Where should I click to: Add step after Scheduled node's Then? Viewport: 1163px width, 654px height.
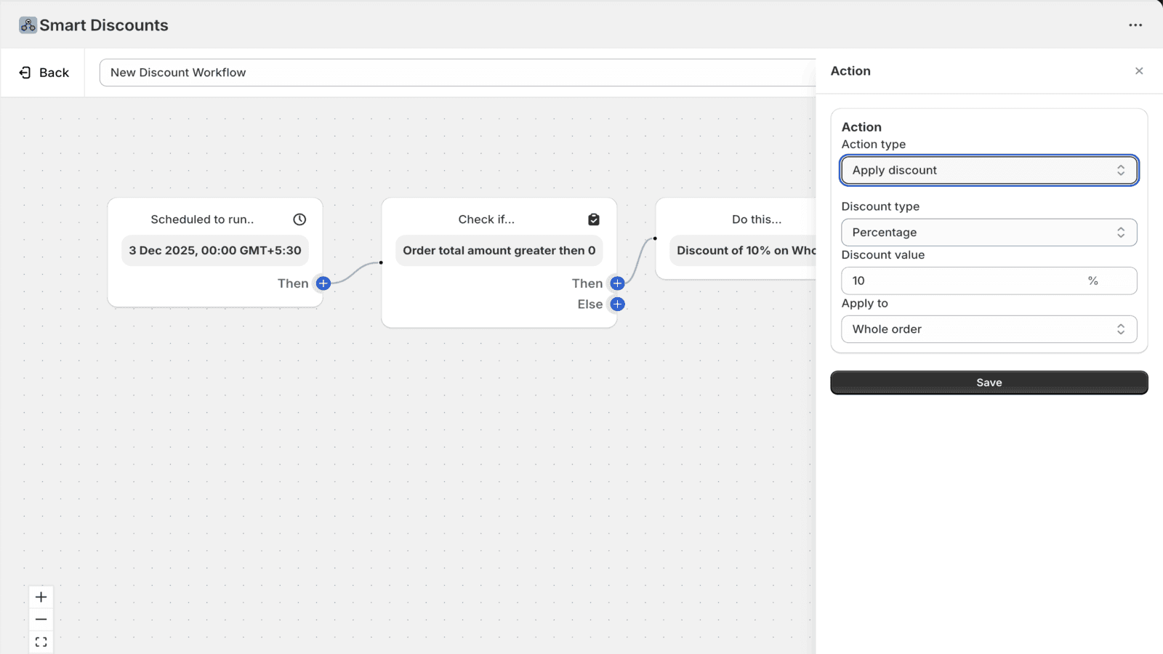tap(323, 283)
